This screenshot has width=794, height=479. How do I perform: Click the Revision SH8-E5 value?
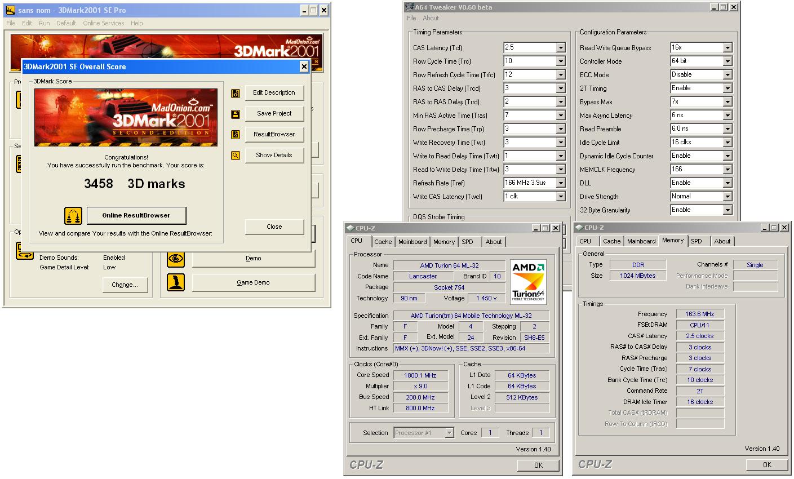click(535, 338)
